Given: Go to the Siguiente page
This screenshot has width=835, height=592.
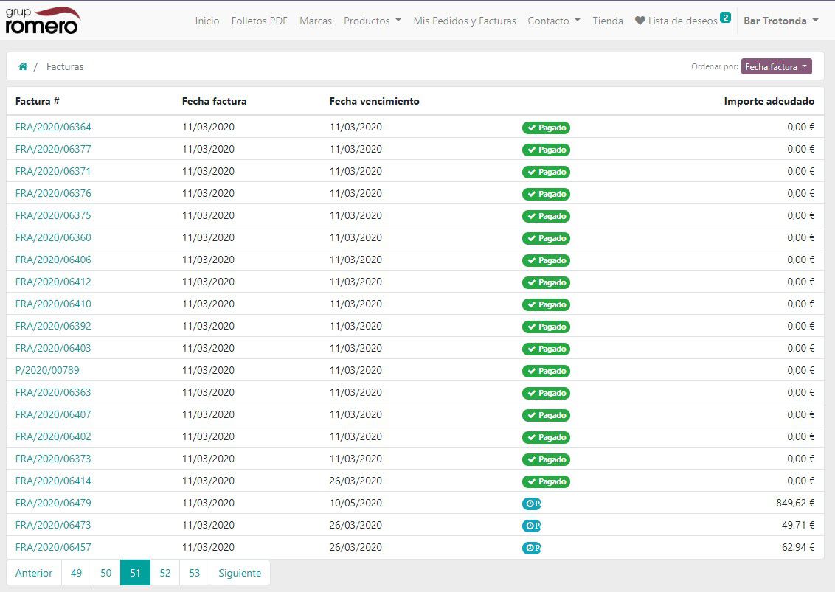Looking at the screenshot, I should point(239,573).
